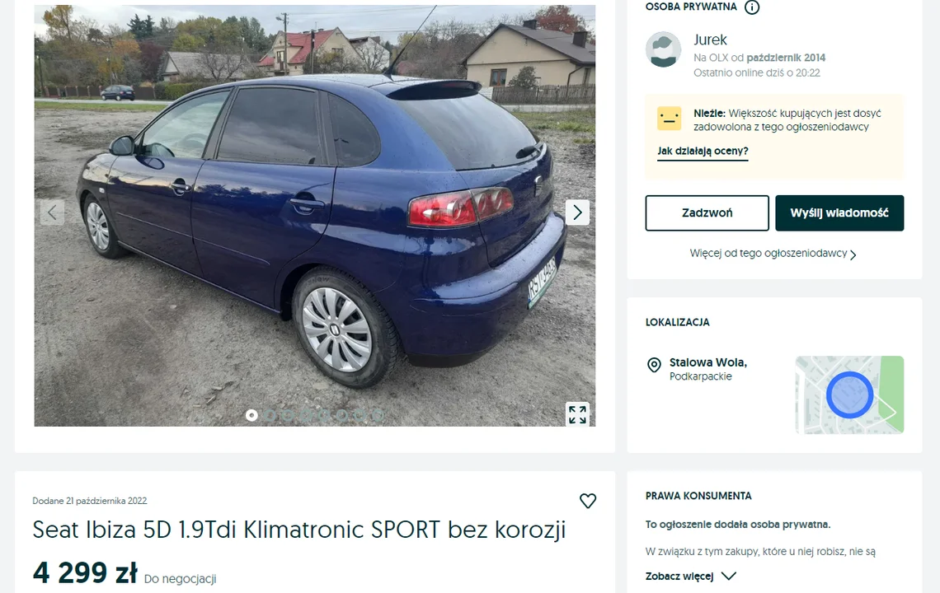Open Jurek's profile avatar
Screen dimensions: 940x593
[x=663, y=49]
